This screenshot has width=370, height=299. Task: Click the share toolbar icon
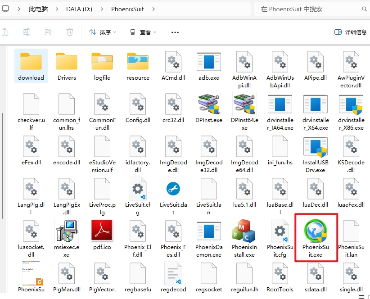point(48,32)
